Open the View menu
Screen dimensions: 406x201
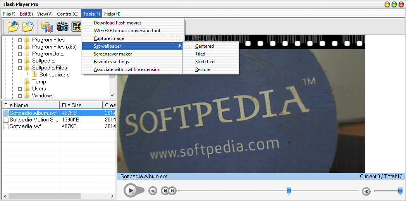(x=45, y=14)
